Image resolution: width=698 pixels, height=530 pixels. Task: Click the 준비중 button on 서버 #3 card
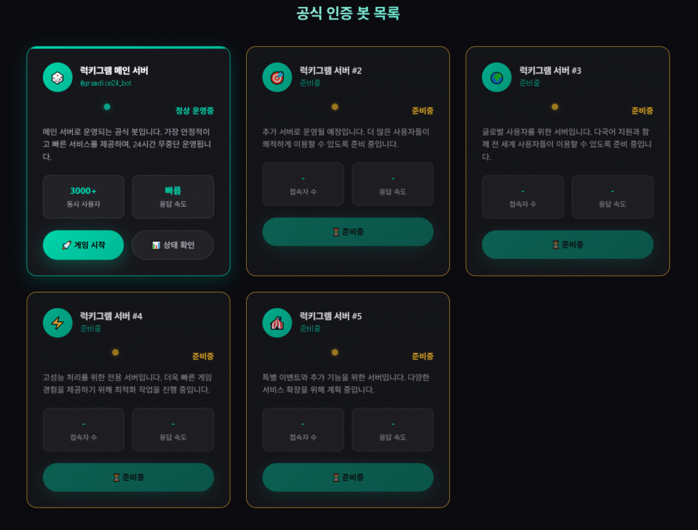567,245
